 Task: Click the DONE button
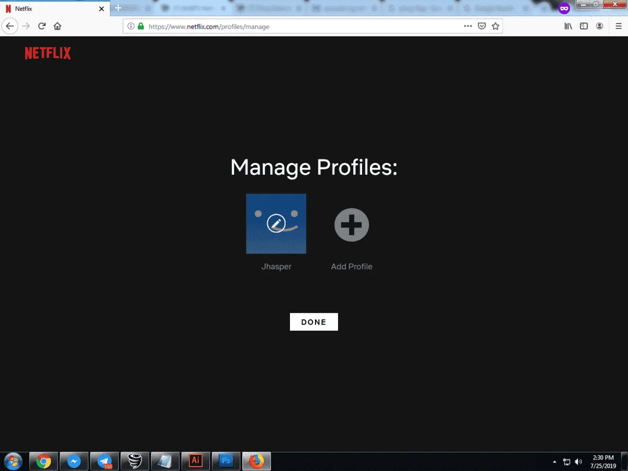point(314,322)
